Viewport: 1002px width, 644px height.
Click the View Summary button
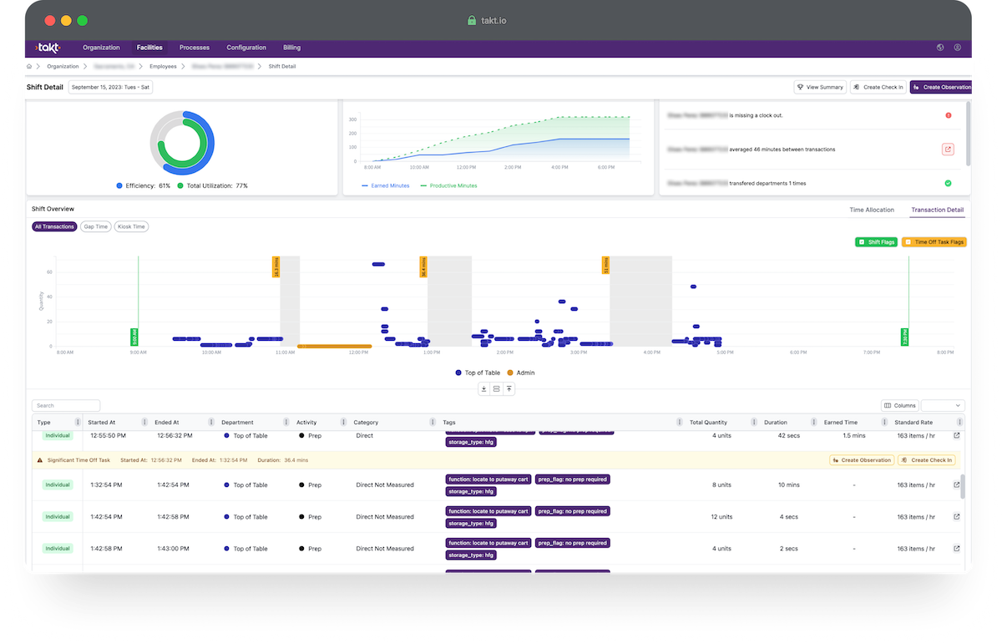(x=820, y=87)
